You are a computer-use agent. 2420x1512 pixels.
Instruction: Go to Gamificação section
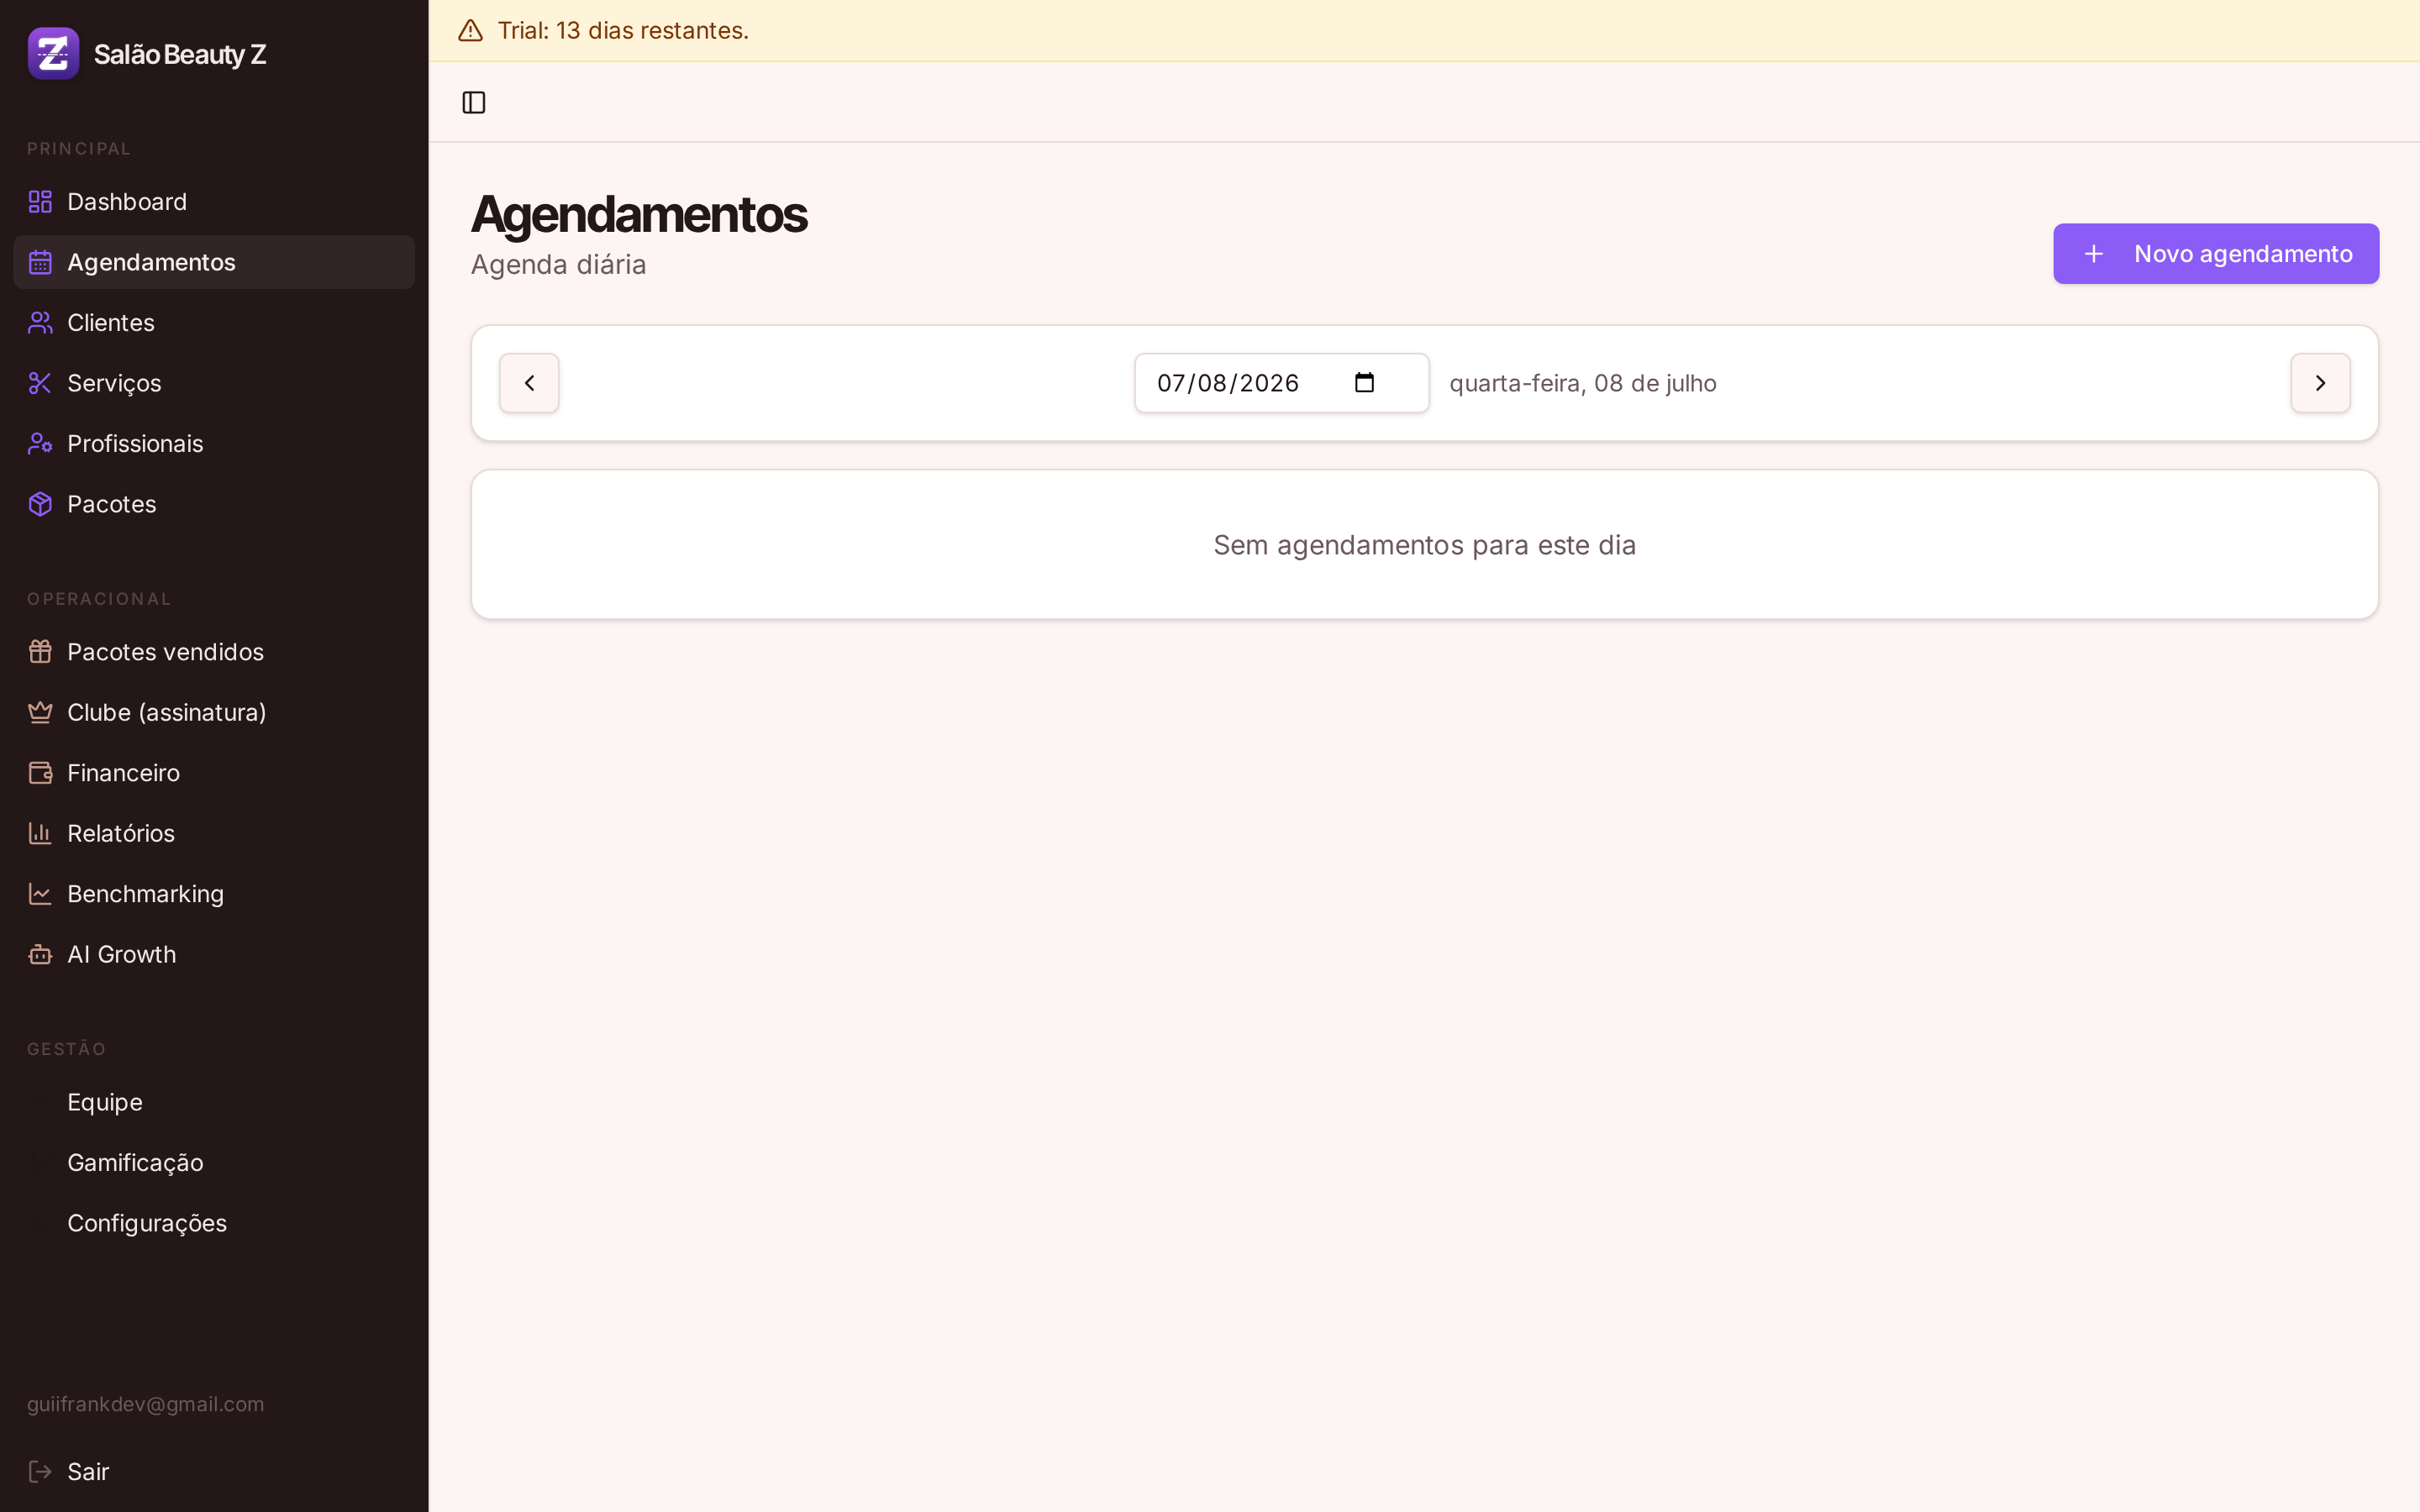pyautogui.click(x=214, y=1163)
